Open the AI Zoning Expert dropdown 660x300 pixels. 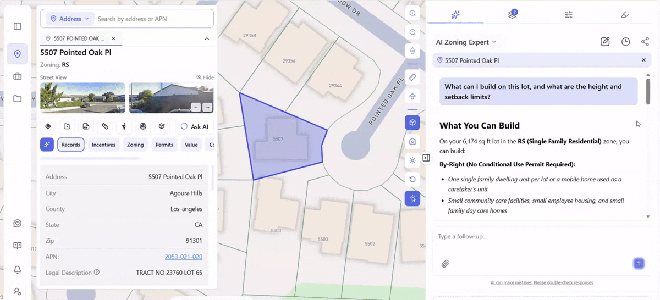[x=466, y=42]
